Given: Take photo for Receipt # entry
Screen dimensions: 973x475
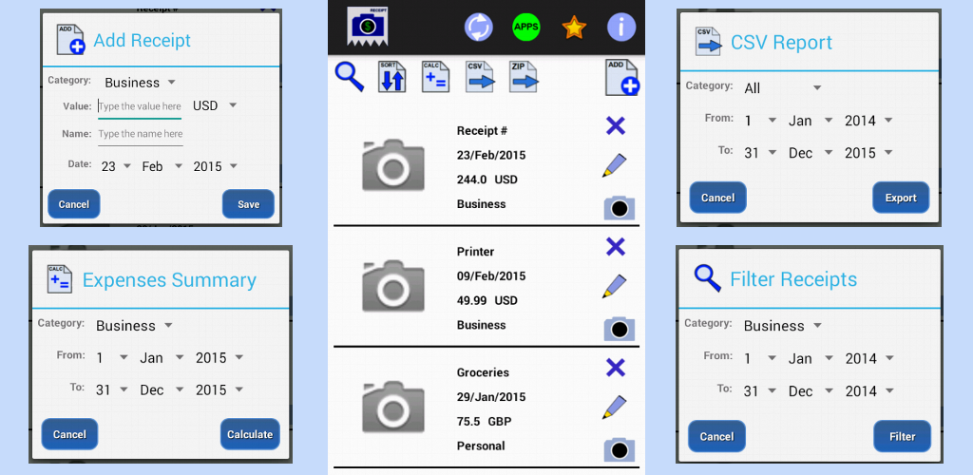Looking at the screenshot, I should point(620,208).
